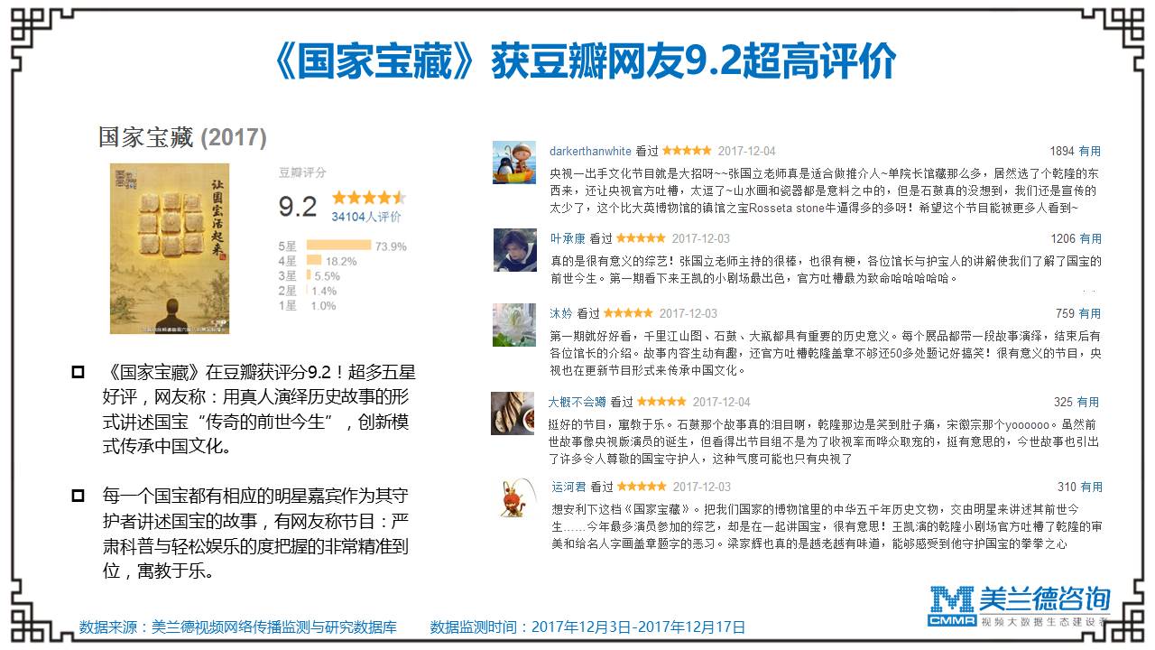
Task: Open the 34104人评价 ratings link
Action: click(366, 217)
